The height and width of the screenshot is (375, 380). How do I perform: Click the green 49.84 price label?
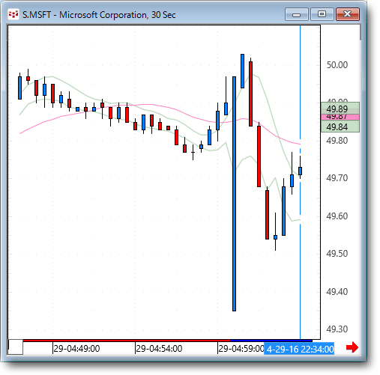(x=340, y=126)
